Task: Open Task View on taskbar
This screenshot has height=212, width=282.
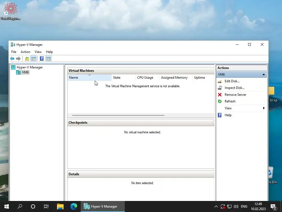Action: pyautogui.click(x=46, y=206)
